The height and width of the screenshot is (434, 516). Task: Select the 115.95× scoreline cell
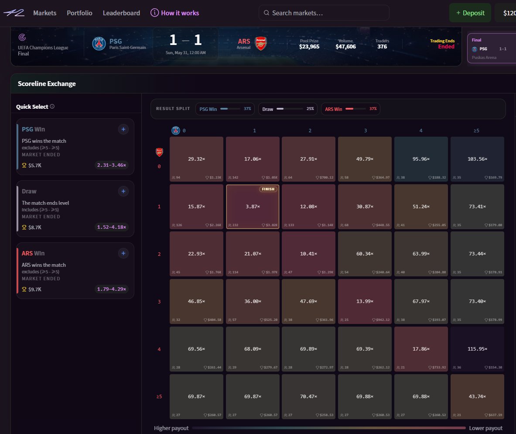[478, 349]
